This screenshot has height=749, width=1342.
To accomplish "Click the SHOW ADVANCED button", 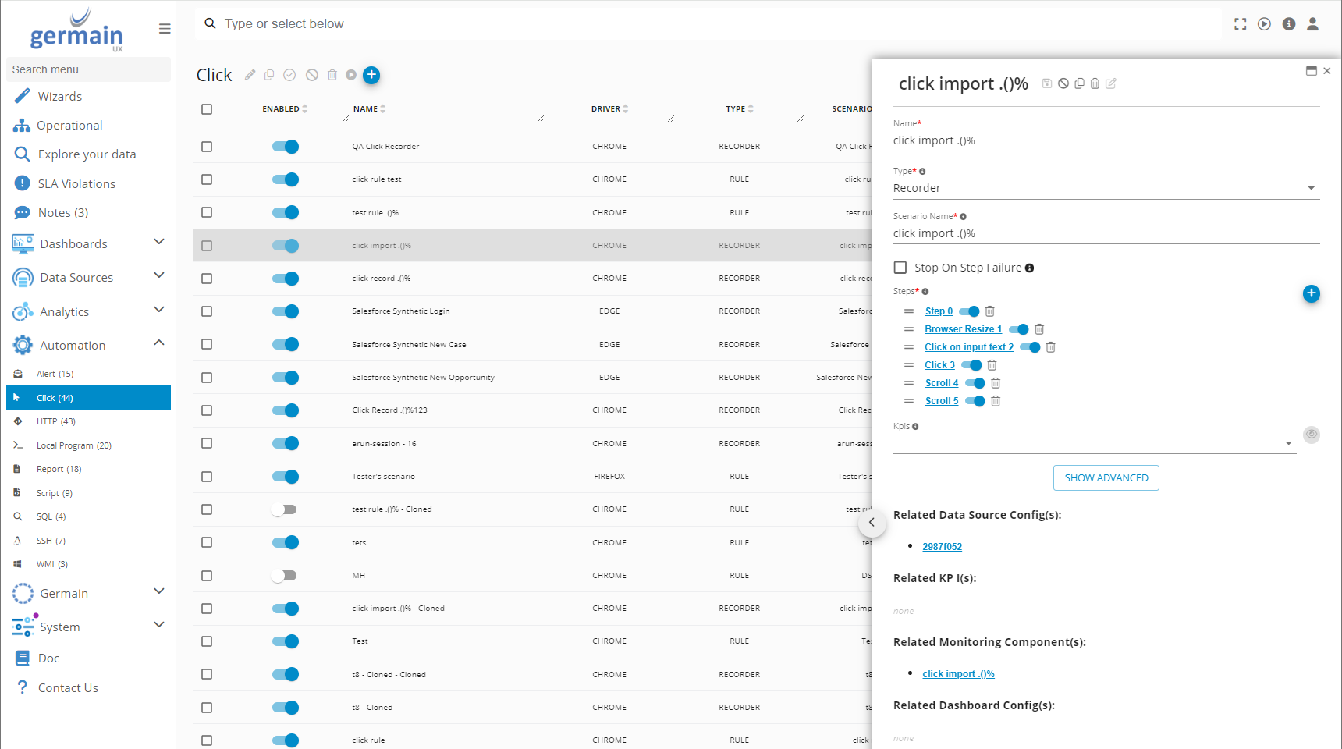I will (x=1106, y=477).
